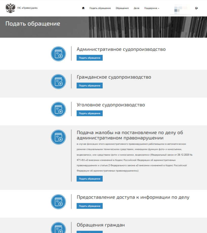This screenshot has height=233, width=207.
Task: Click the logout icon in header
Action: pyautogui.click(x=197, y=8)
